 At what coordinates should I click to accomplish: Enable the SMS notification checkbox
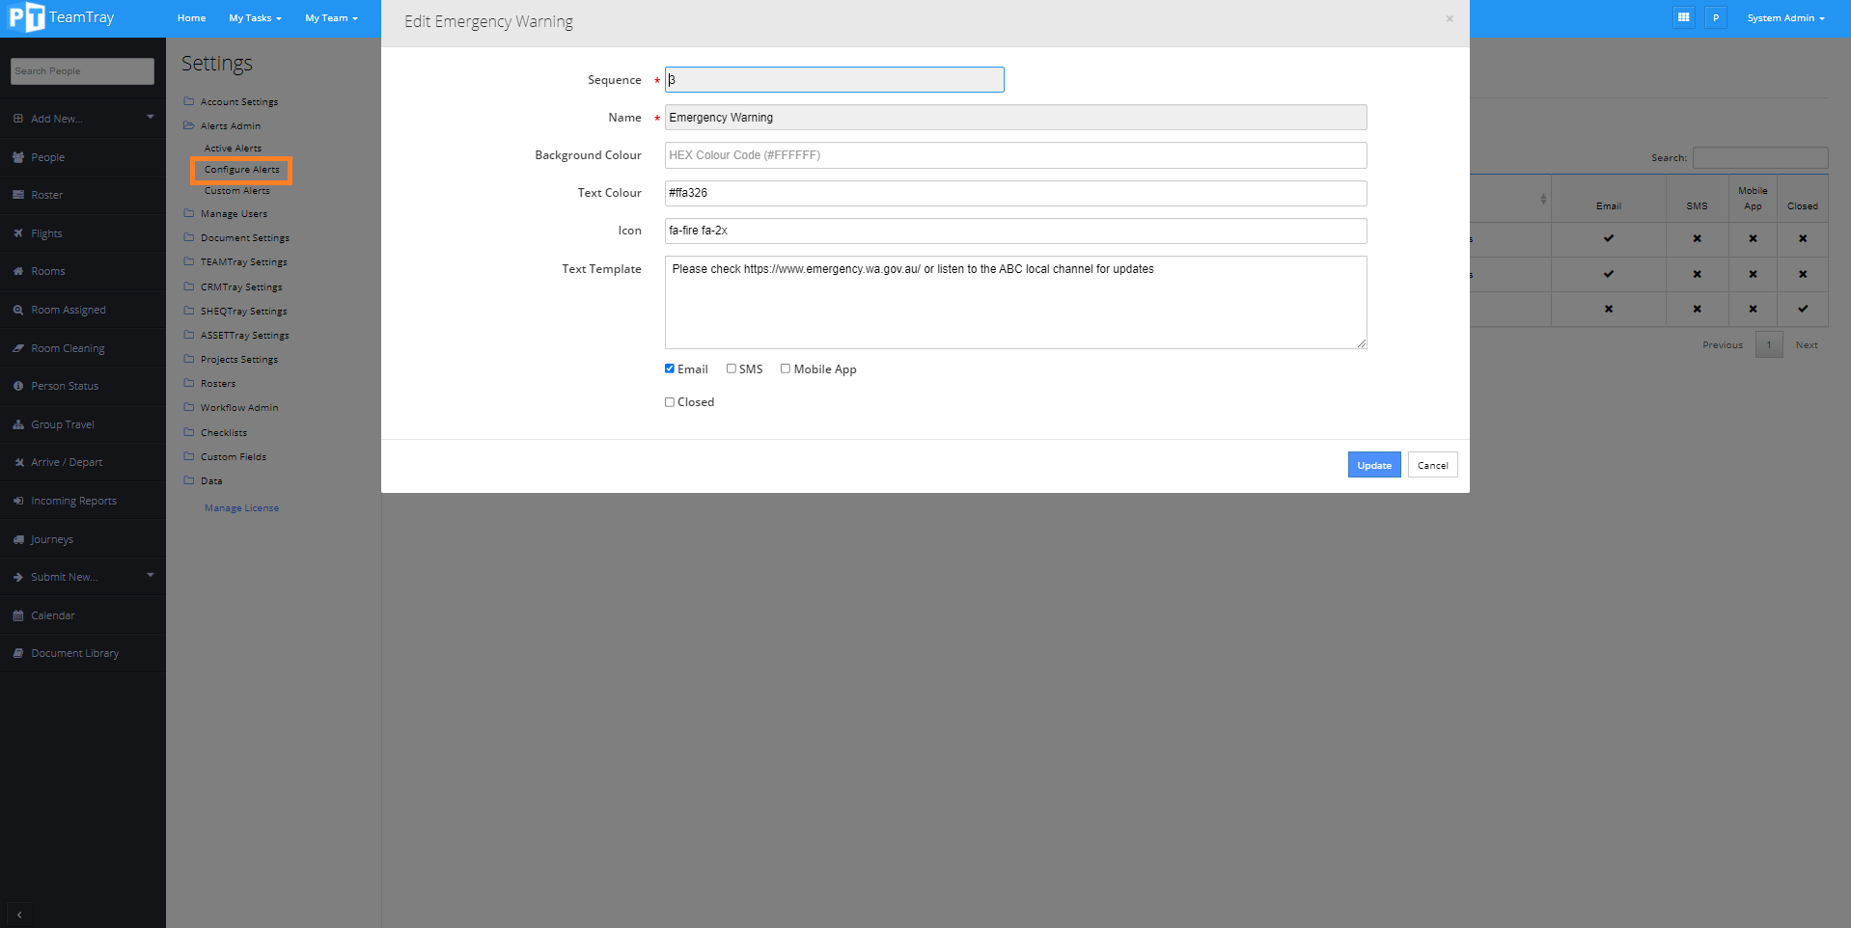tap(732, 368)
